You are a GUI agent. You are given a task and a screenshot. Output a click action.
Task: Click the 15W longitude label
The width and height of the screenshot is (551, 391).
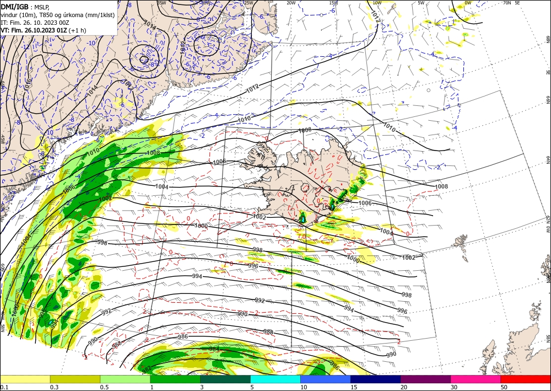(334, 2)
